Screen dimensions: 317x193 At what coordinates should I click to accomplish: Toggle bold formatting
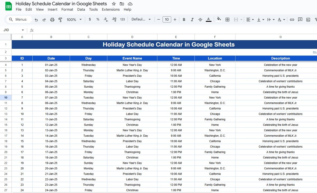pyautogui.click(x=184, y=20)
